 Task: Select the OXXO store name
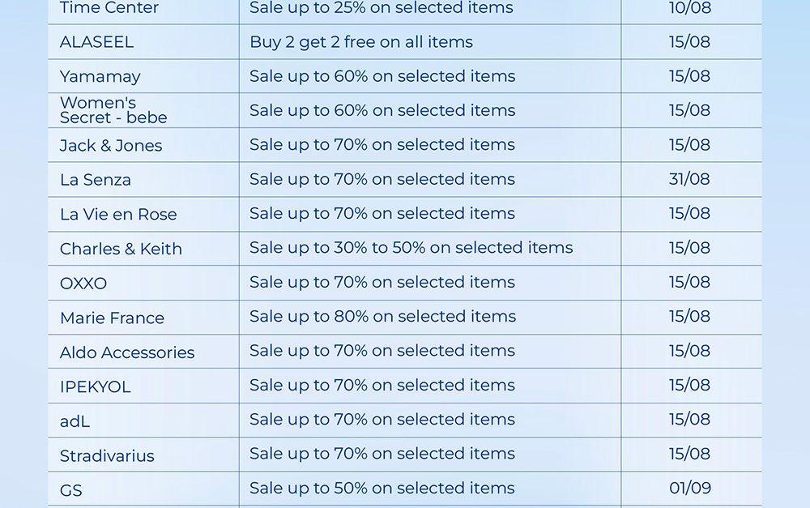(x=83, y=284)
